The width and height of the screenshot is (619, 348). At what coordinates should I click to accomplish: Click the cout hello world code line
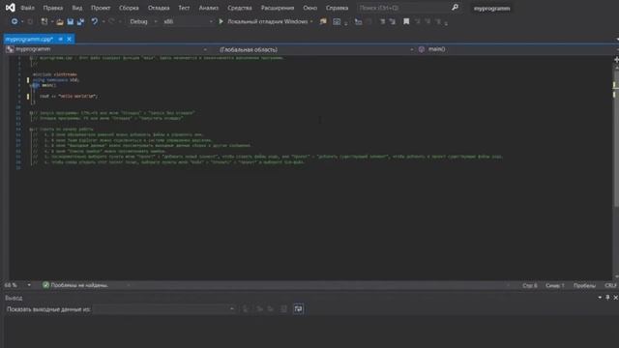click(69, 96)
